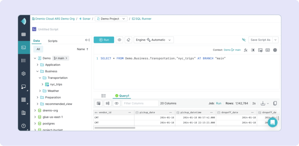Sort the data tree by Name
This screenshot has width=299, height=146.
[x=83, y=49]
